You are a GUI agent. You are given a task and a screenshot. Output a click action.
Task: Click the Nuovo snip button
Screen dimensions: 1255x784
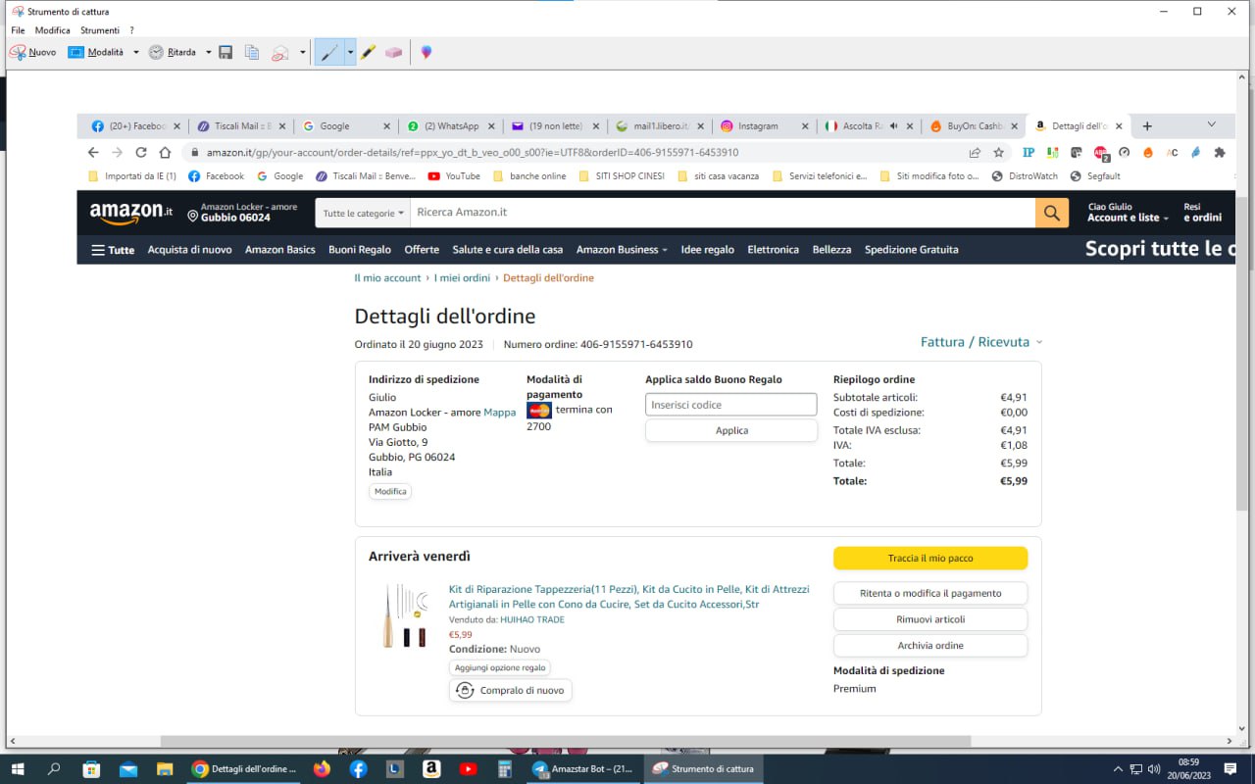click(x=32, y=53)
